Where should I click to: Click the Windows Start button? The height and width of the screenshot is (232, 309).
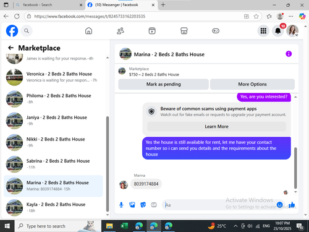7,226
